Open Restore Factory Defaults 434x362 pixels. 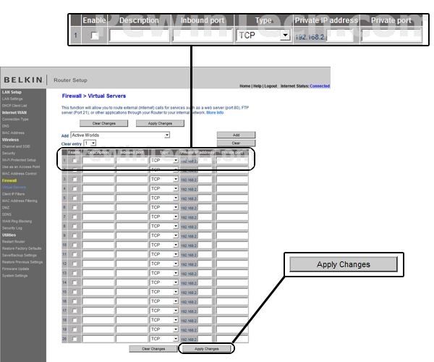click(22, 249)
